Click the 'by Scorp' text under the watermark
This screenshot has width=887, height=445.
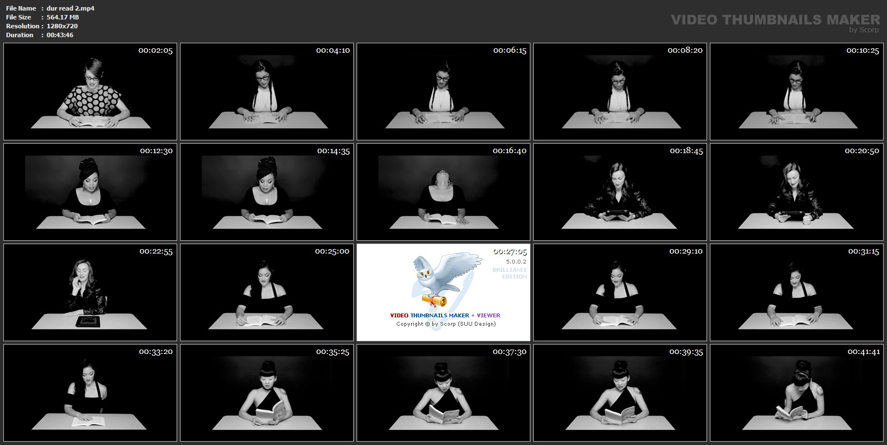coord(864,30)
